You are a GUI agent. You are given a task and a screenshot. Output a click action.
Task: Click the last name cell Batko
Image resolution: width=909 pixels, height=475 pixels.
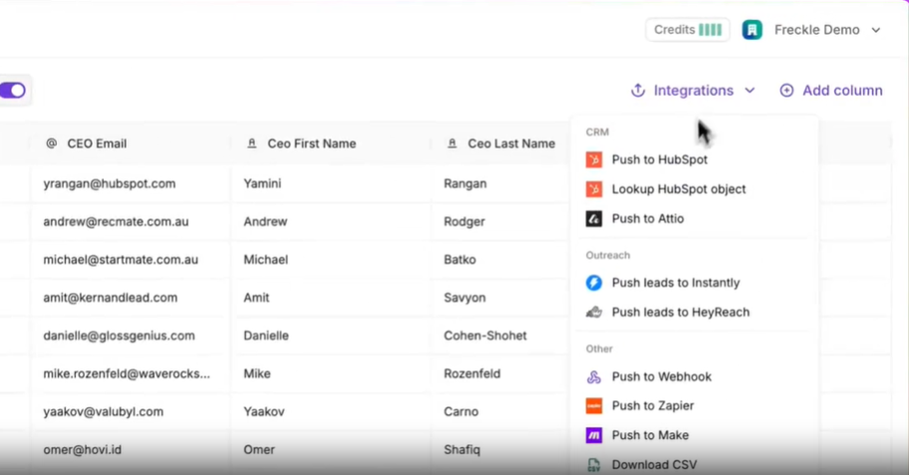501,260
